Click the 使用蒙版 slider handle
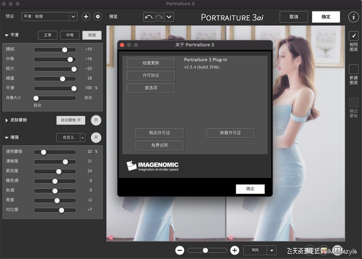 pos(44,152)
